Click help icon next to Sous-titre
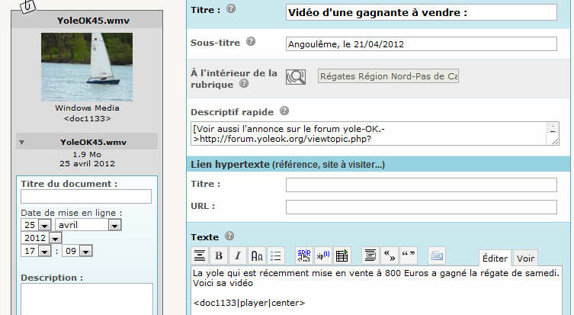This screenshot has width=574, height=315. pyautogui.click(x=251, y=43)
